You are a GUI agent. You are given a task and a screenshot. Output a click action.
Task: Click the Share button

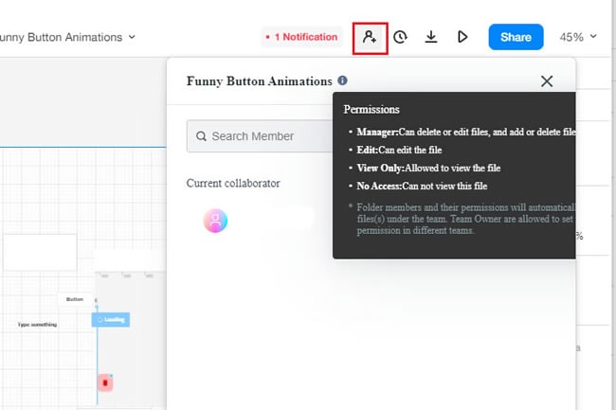tap(516, 37)
